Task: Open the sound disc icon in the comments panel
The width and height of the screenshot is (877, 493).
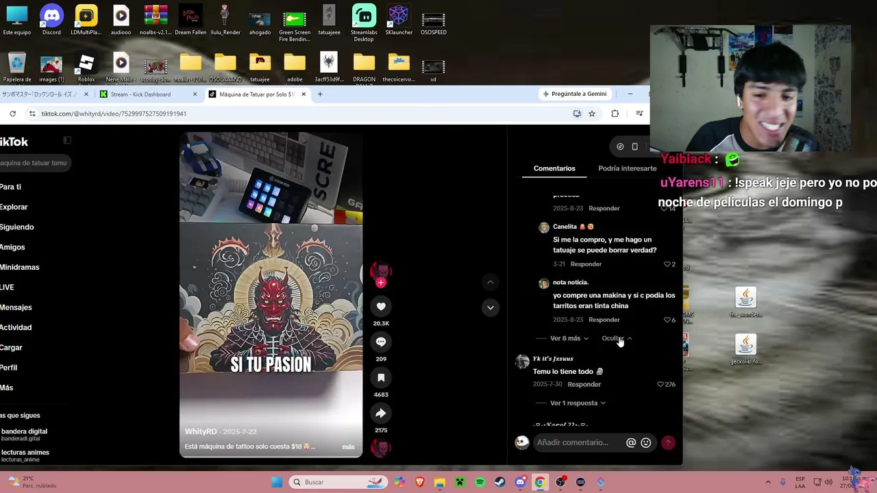Action: tap(620, 147)
